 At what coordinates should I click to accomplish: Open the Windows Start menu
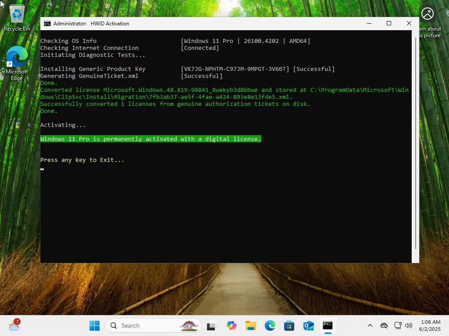tap(95, 325)
